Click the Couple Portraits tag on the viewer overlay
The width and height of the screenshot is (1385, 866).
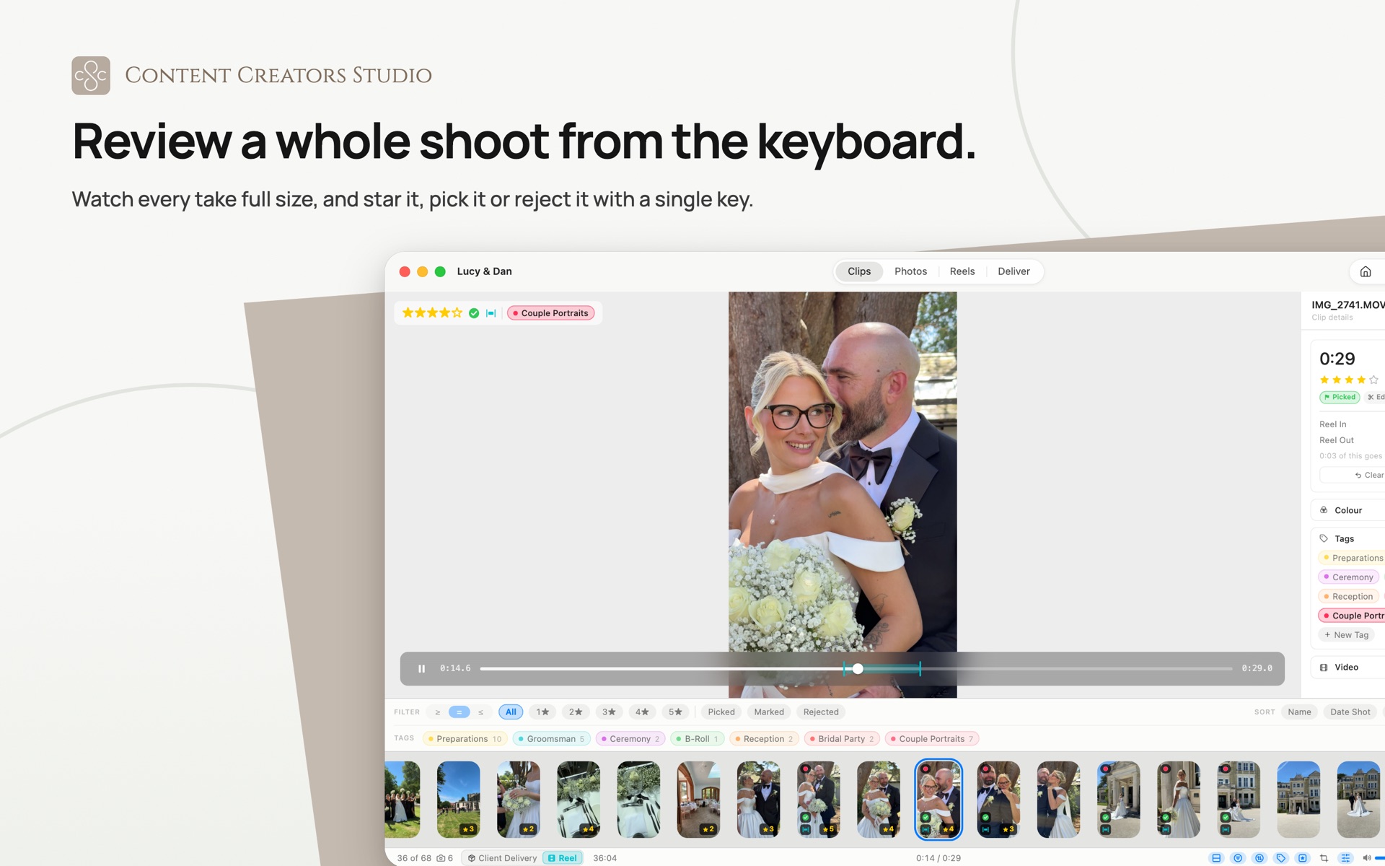pyautogui.click(x=551, y=313)
